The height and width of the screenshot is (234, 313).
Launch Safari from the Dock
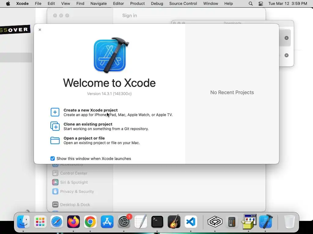pyautogui.click(x=57, y=222)
